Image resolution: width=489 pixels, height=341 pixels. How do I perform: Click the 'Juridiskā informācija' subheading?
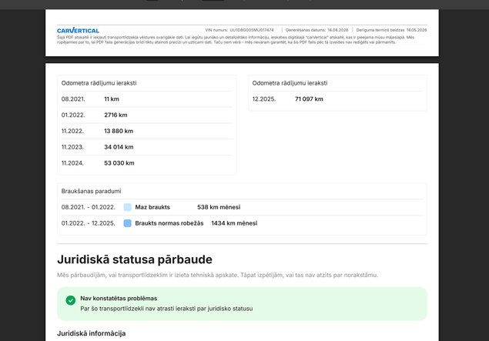[x=92, y=333]
